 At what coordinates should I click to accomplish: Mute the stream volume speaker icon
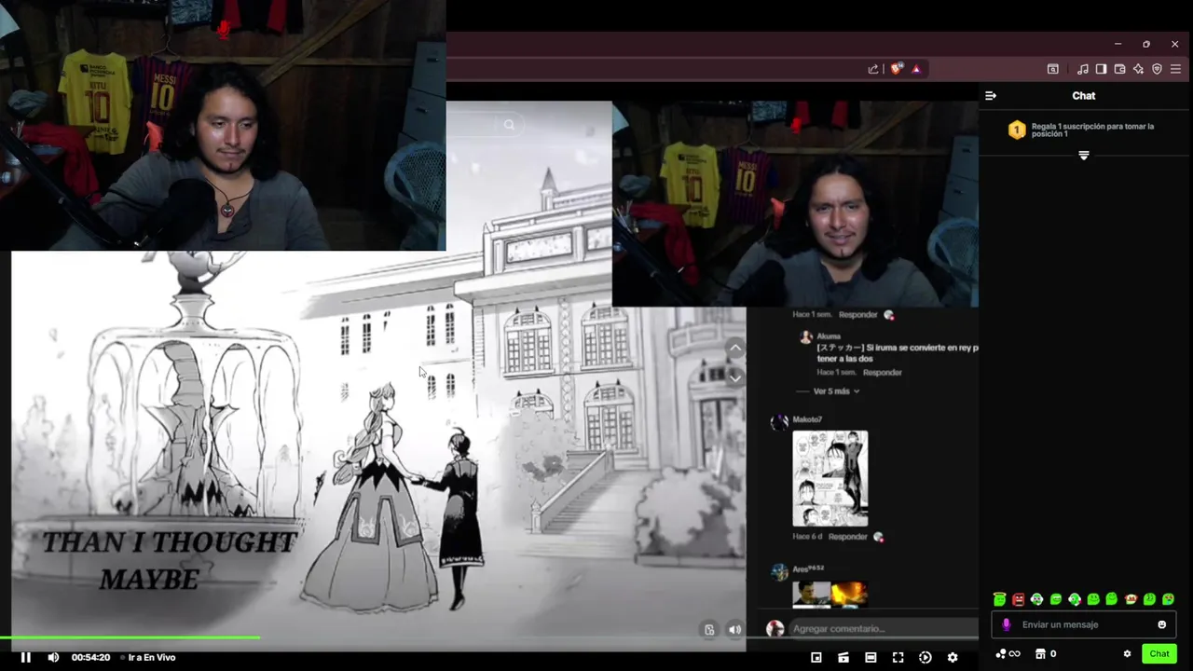tap(53, 657)
